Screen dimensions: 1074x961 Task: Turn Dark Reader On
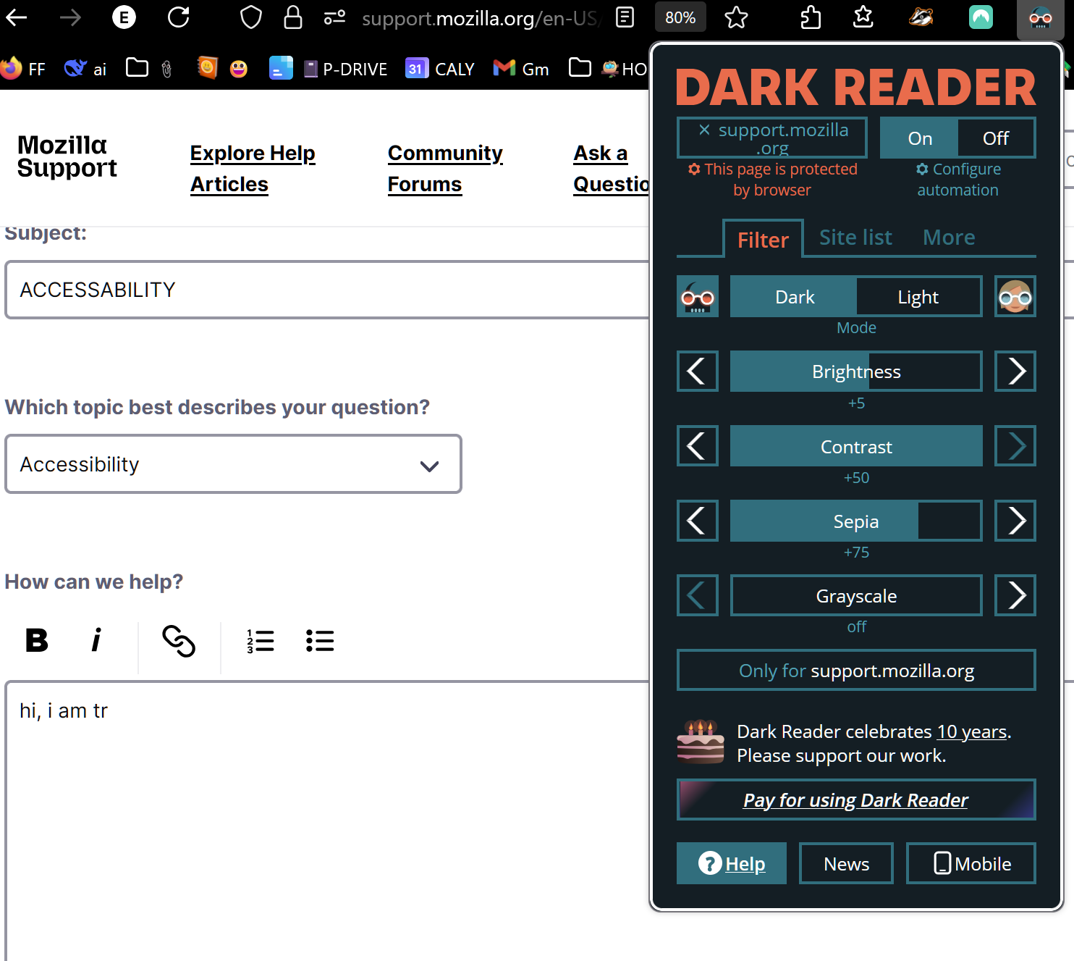point(920,138)
